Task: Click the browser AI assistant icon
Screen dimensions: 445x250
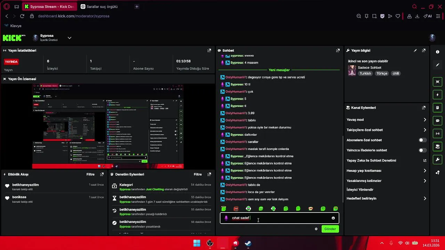Action: 427,16
